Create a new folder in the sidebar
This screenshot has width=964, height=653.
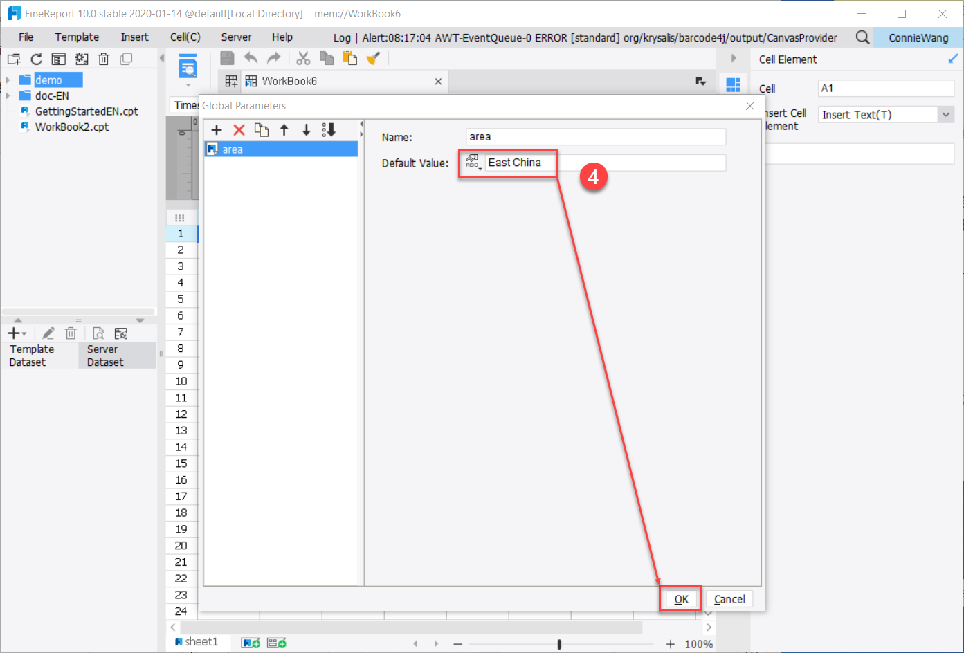coord(13,59)
